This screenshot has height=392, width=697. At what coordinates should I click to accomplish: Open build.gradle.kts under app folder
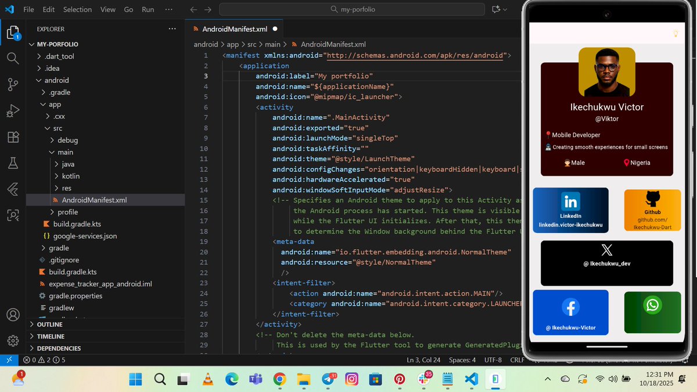tap(106, 224)
